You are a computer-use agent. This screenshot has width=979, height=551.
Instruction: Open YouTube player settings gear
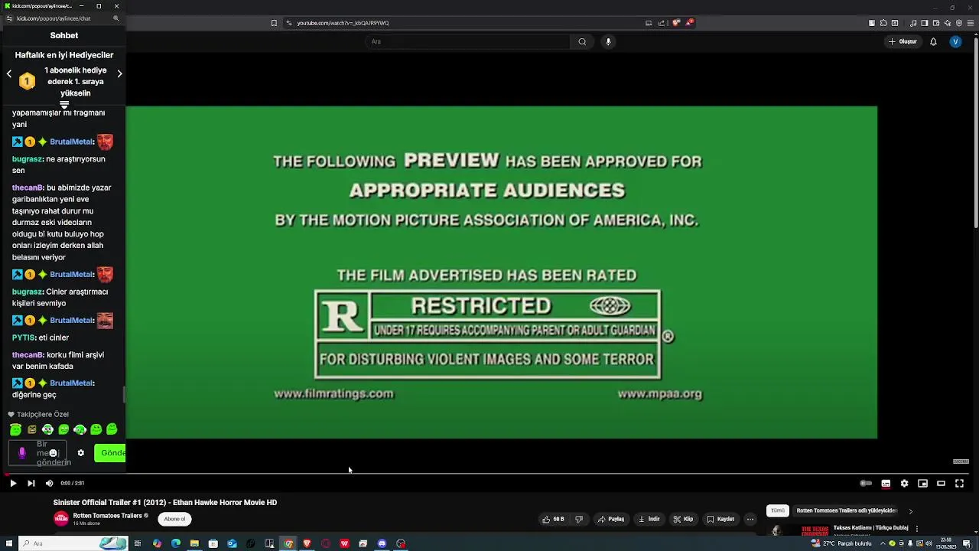[x=904, y=483]
